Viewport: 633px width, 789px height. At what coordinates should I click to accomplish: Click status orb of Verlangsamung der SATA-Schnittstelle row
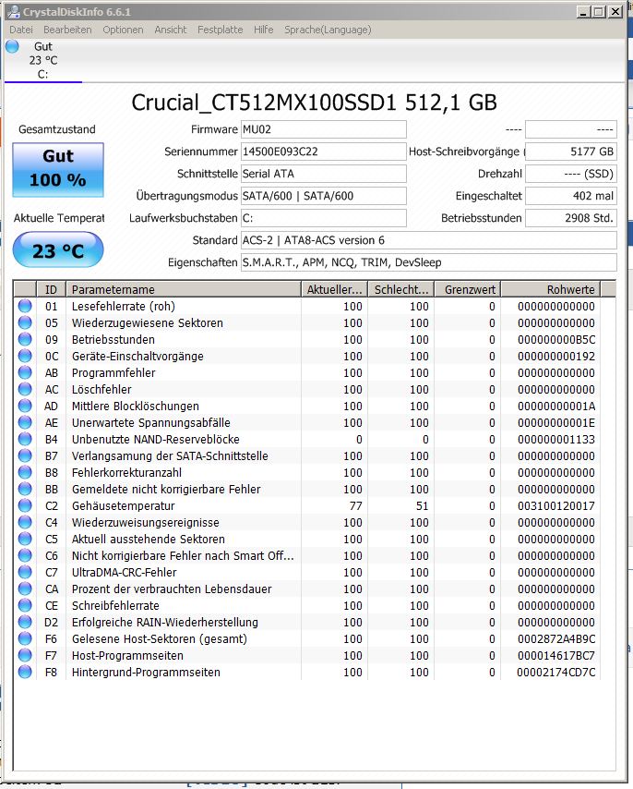[x=25, y=455]
